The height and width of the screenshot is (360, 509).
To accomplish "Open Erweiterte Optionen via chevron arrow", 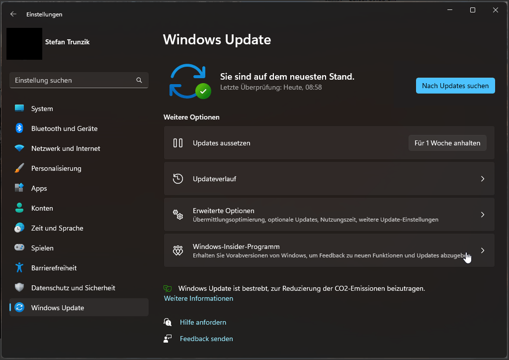I will pos(482,215).
